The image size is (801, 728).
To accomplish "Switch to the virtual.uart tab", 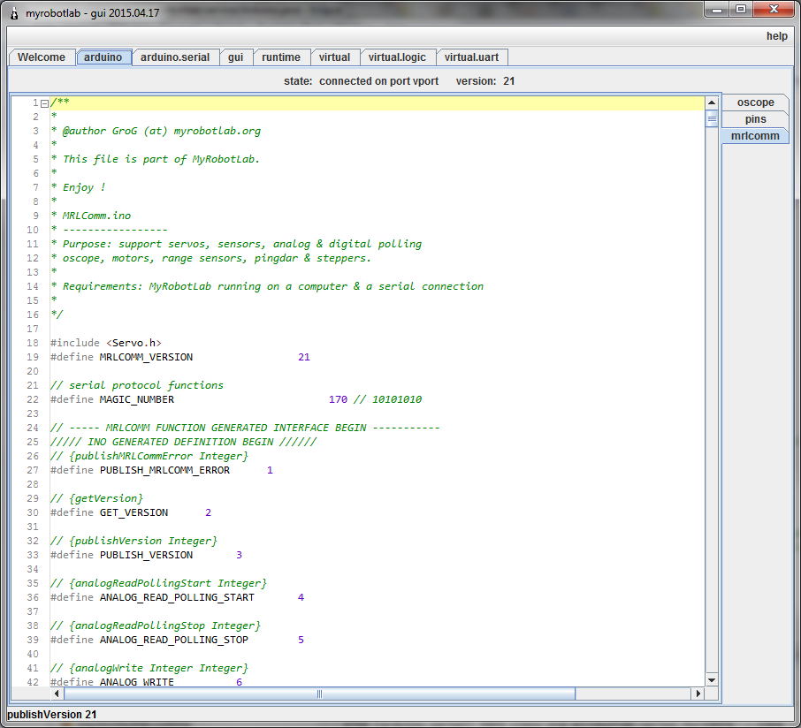I will (x=471, y=57).
